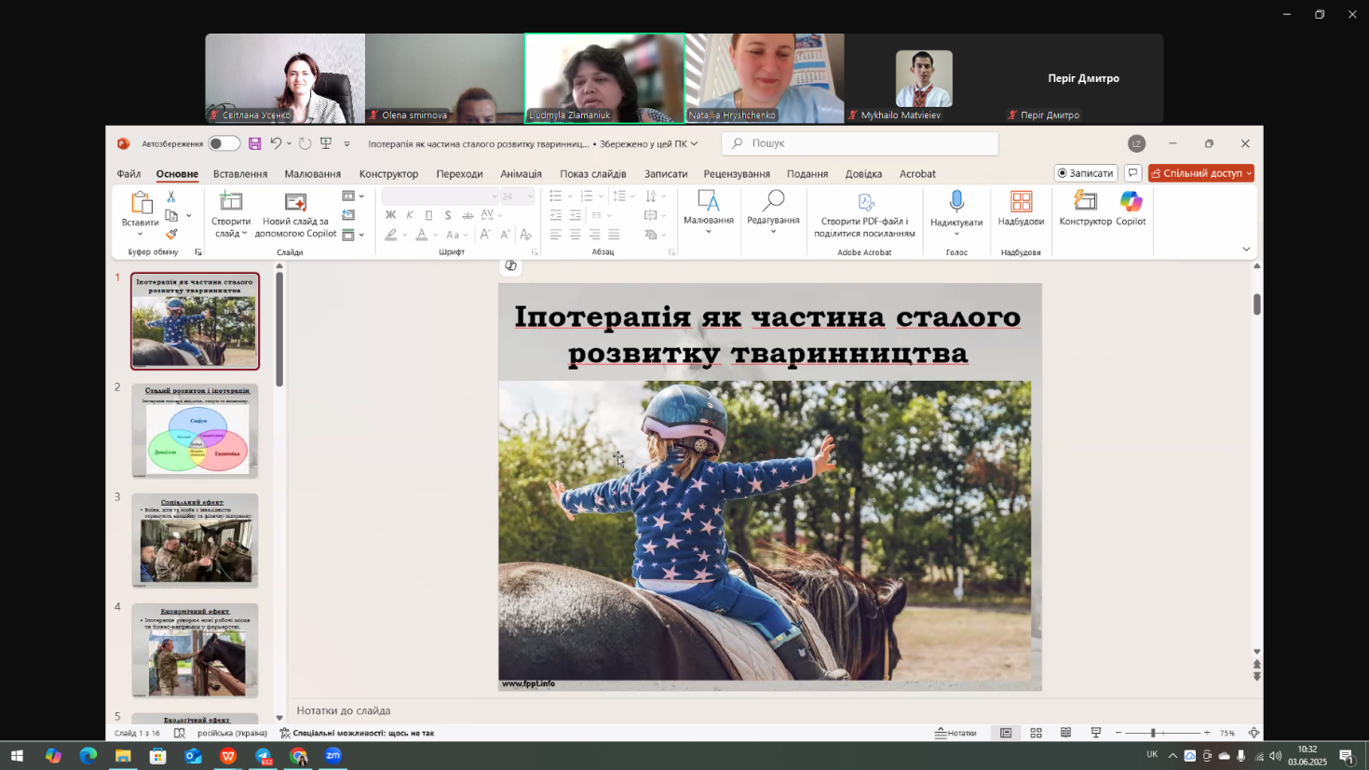Adjust the zoom slider handle
The height and width of the screenshot is (770, 1369).
click(1153, 733)
